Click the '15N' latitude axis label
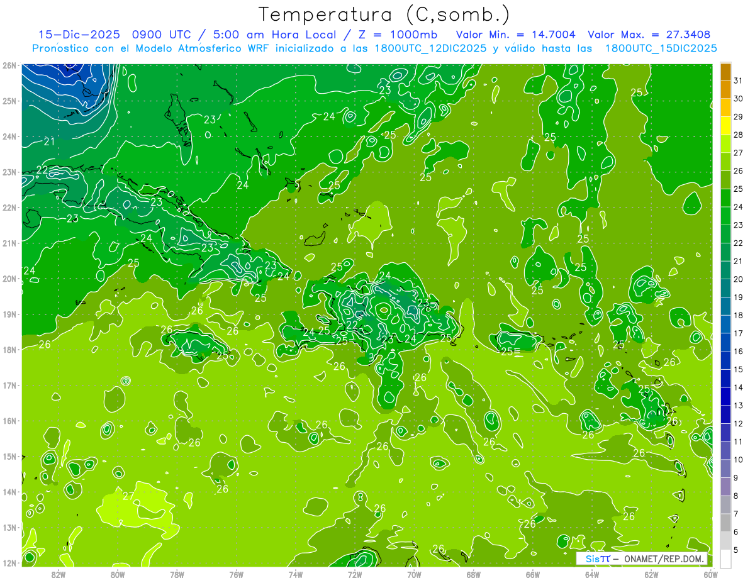This screenshot has height=583, width=755. pos(9,456)
